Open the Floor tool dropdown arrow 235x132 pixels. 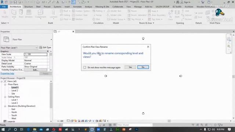70,19
